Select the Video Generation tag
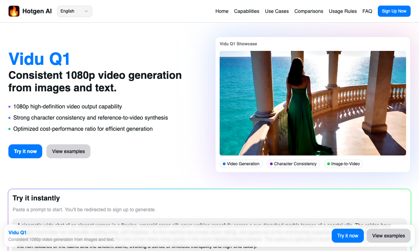The width and height of the screenshot is (419, 251). click(241, 164)
